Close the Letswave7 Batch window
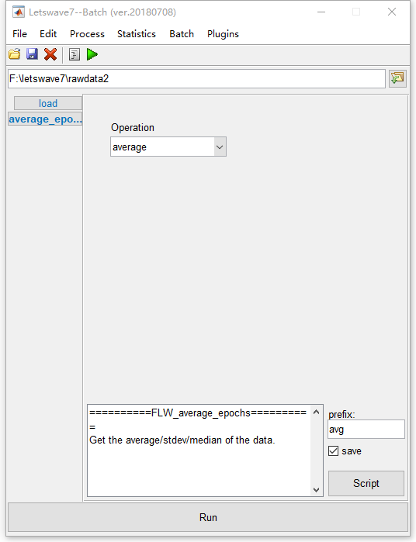 tap(392, 12)
